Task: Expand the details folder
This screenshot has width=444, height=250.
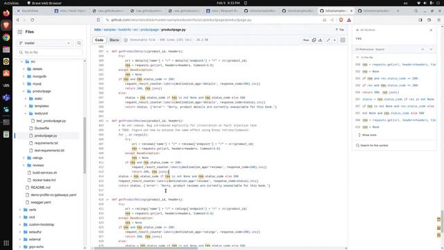Action: pos(24,69)
